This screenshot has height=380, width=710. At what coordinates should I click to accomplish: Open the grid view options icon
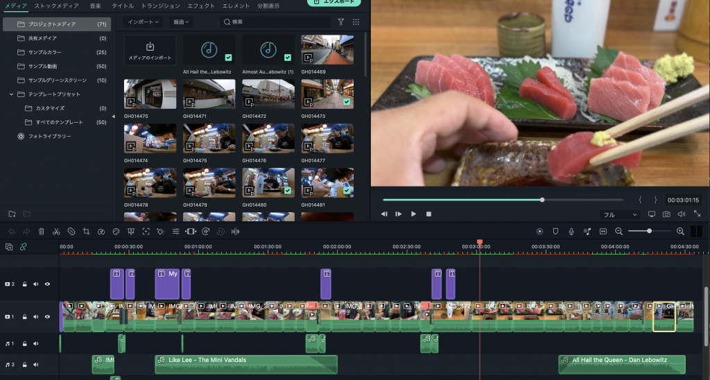[x=356, y=21]
